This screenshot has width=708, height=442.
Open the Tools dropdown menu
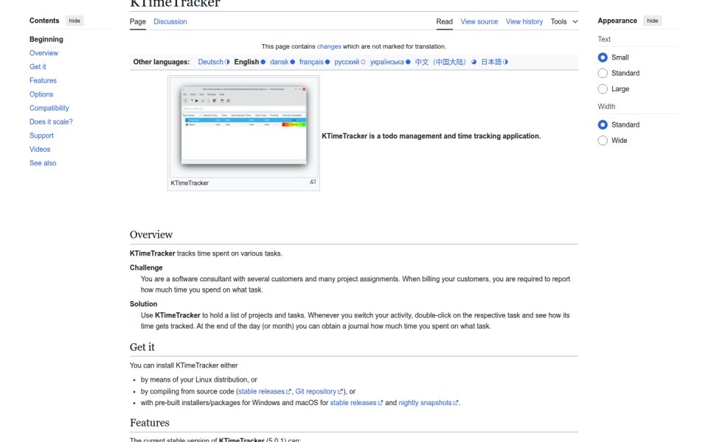[564, 21]
